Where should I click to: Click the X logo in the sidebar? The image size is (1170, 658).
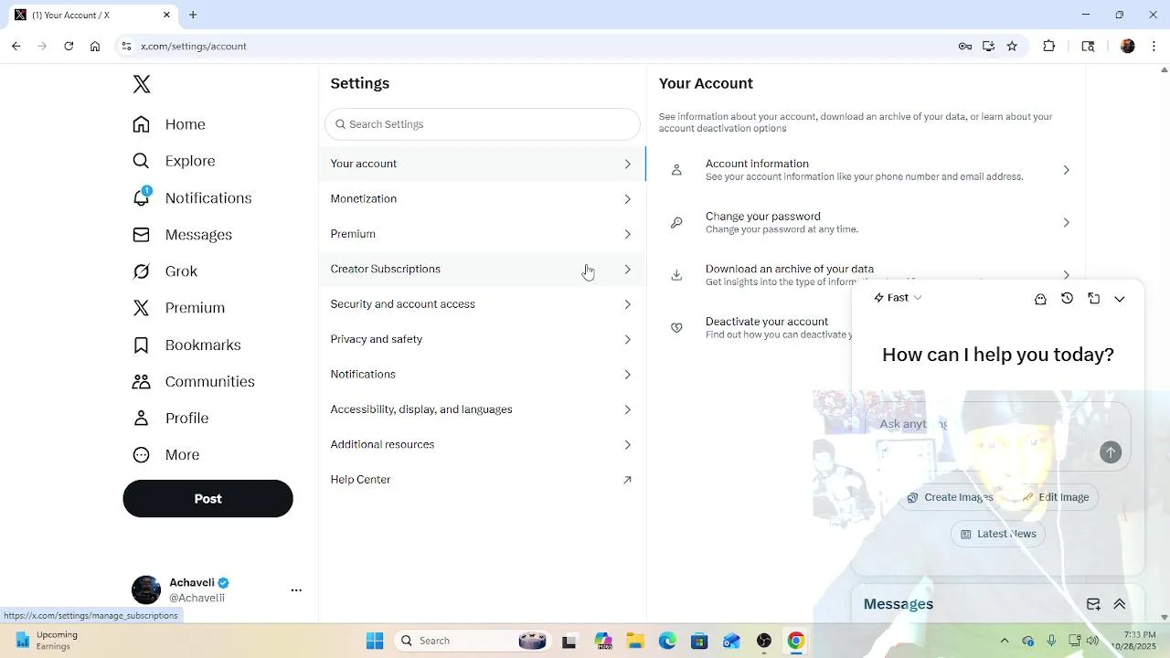[x=141, y=84]
